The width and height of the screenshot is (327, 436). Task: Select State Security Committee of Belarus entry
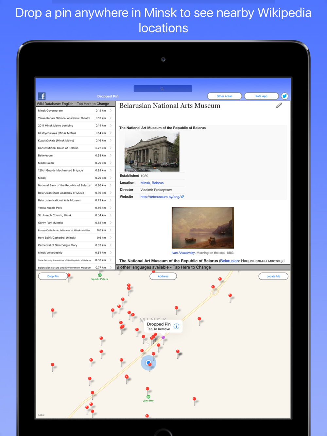coord(75,260)
